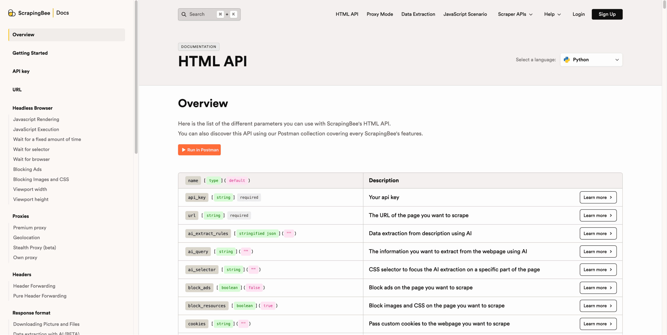
Task: Click Learn more for ai_query parameter
Action: coord(598,252)
